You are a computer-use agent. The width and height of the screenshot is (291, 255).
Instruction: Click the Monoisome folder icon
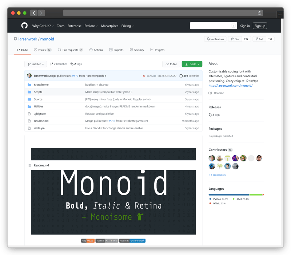pyautogui.click(x=29, y=85)
